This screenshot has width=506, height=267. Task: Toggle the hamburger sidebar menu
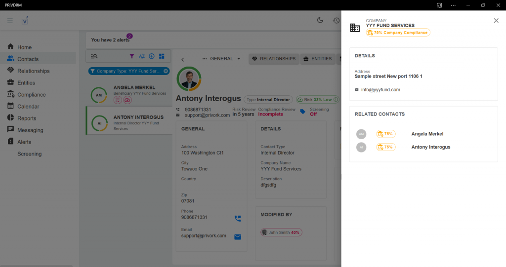10,20
